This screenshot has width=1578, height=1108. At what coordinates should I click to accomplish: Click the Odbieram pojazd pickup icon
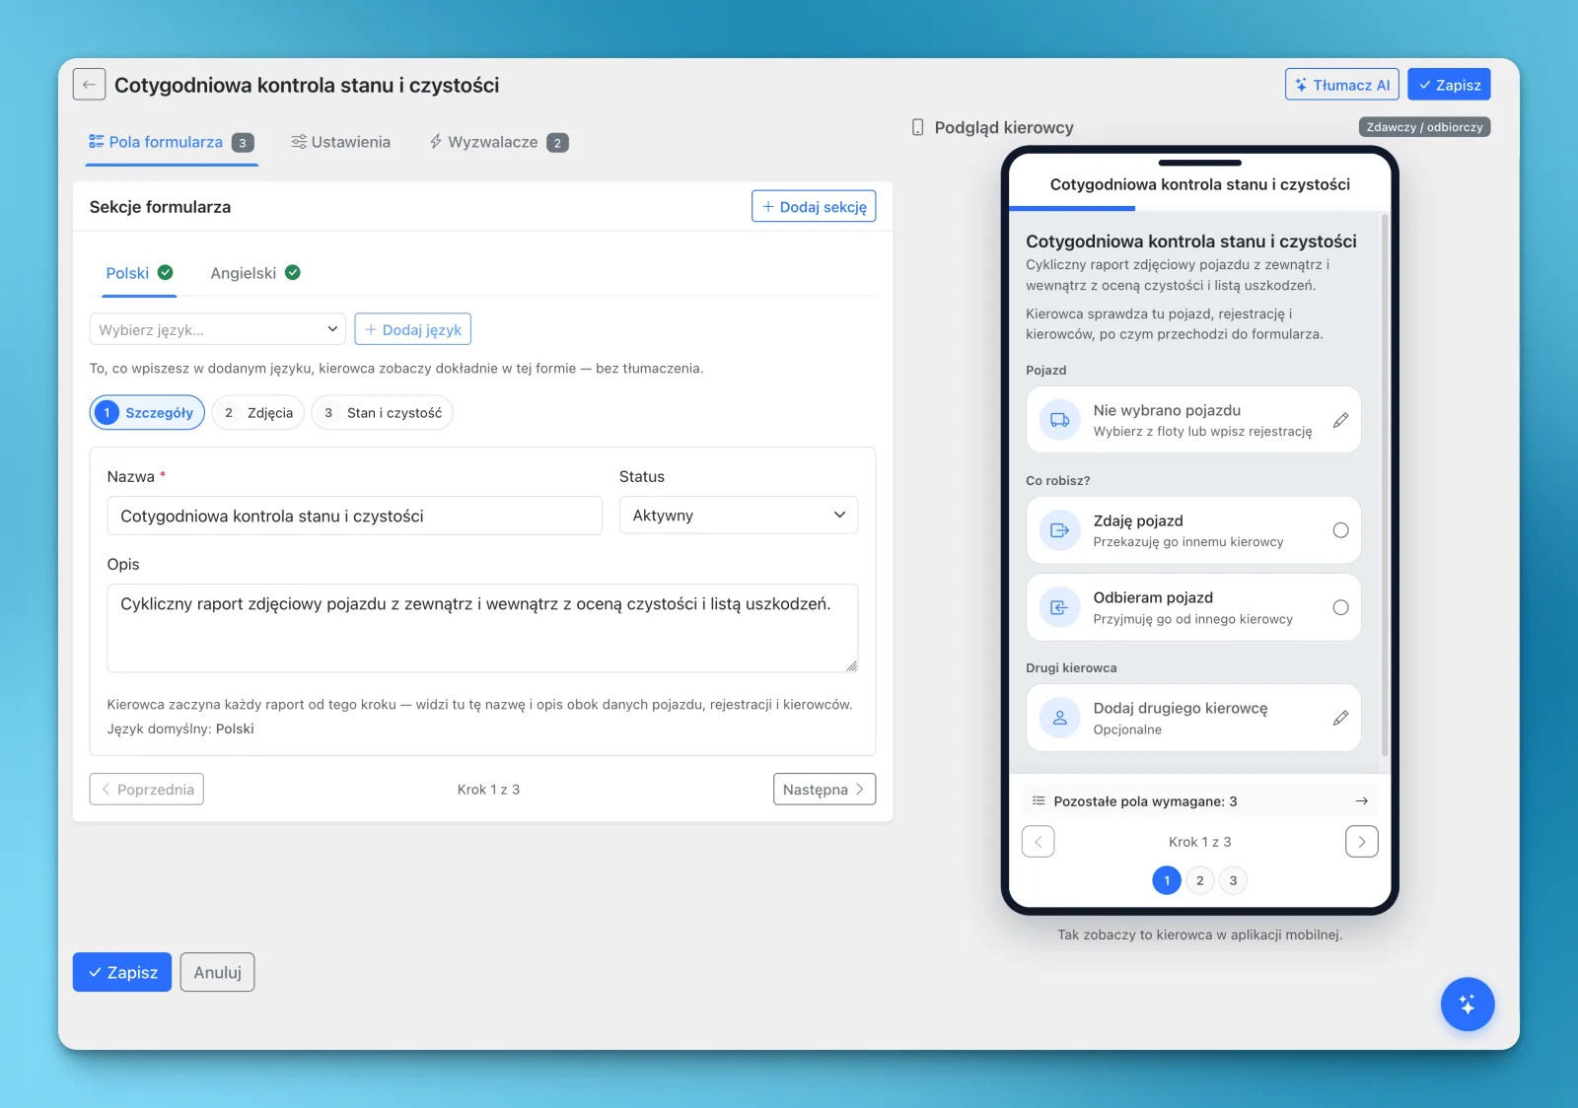tap(1059, 607)
